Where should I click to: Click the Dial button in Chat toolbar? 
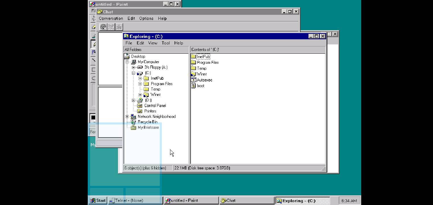[103, 27]
